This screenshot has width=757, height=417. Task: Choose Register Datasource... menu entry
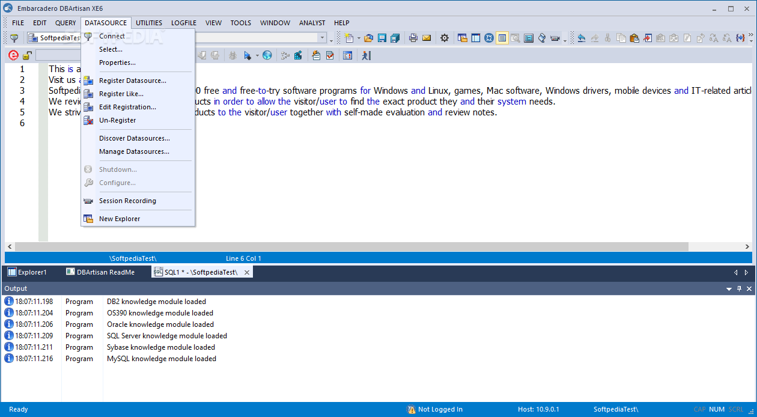coord(138,81)
